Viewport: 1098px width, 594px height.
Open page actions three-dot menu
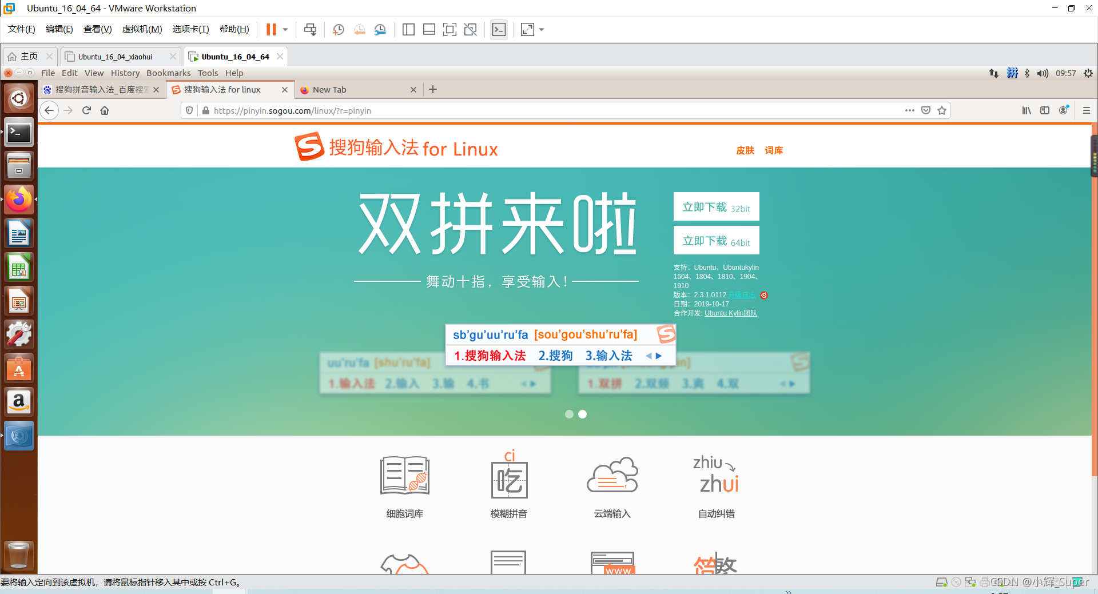pos(909,110)
